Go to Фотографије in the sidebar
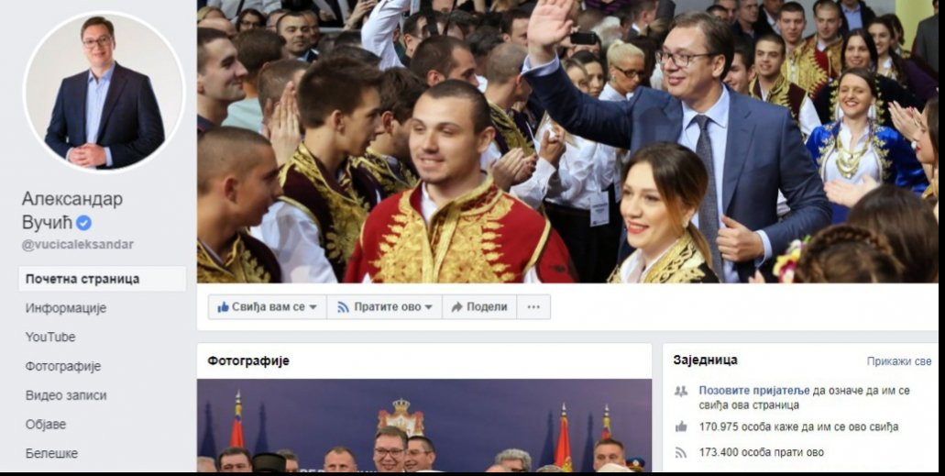945x476 pixels. [63, 367]
